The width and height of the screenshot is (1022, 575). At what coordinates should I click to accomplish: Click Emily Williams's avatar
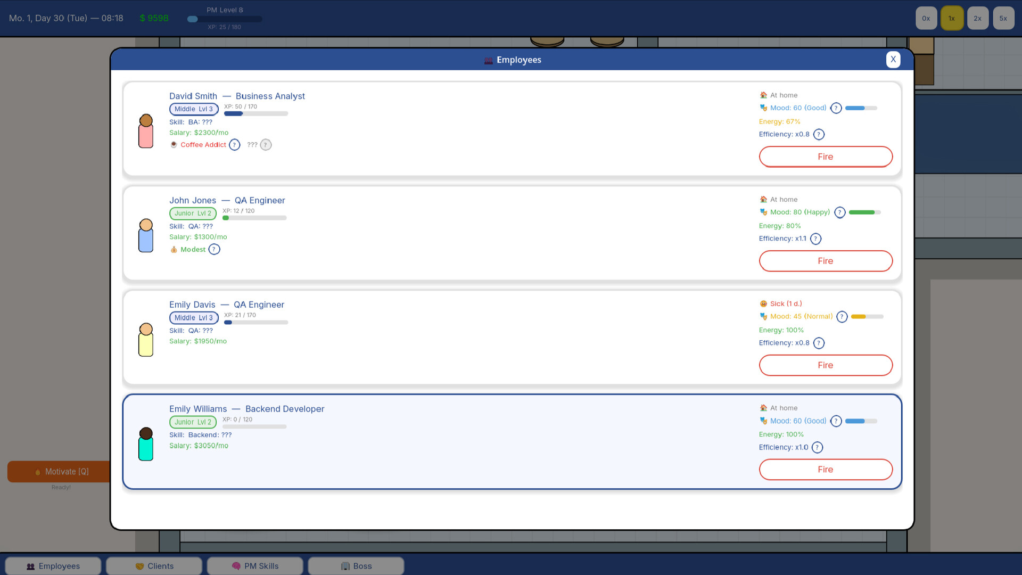[x=146, y=442]
